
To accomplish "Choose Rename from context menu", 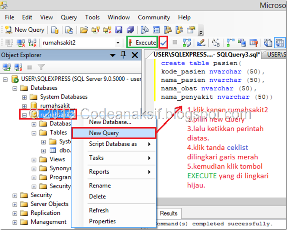I will coord(114,185).
